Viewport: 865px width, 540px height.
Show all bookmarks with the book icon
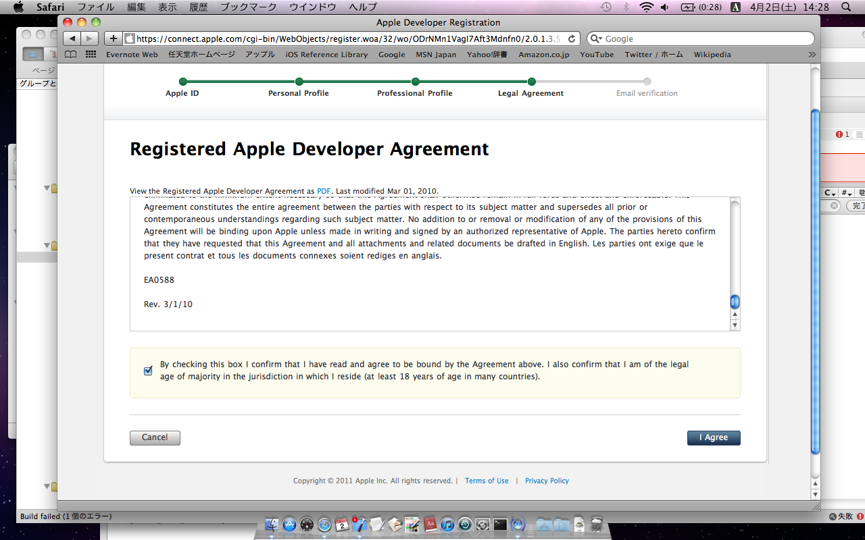[x=70, y=55]
